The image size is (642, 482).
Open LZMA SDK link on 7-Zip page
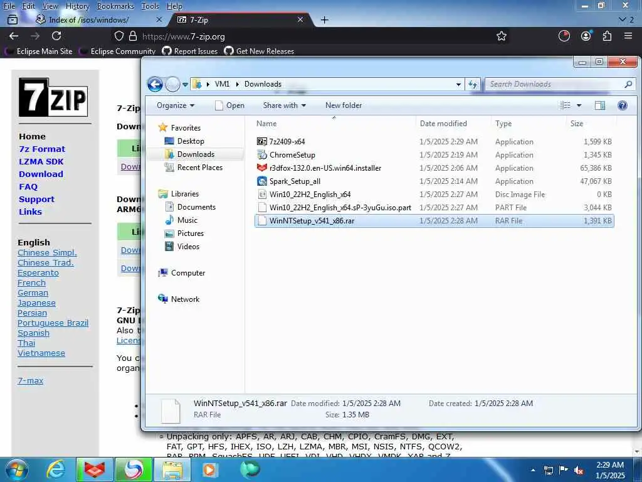41,161
